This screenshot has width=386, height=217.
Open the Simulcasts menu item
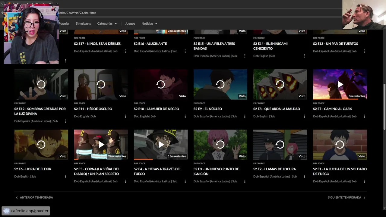(x=83, y=24)
